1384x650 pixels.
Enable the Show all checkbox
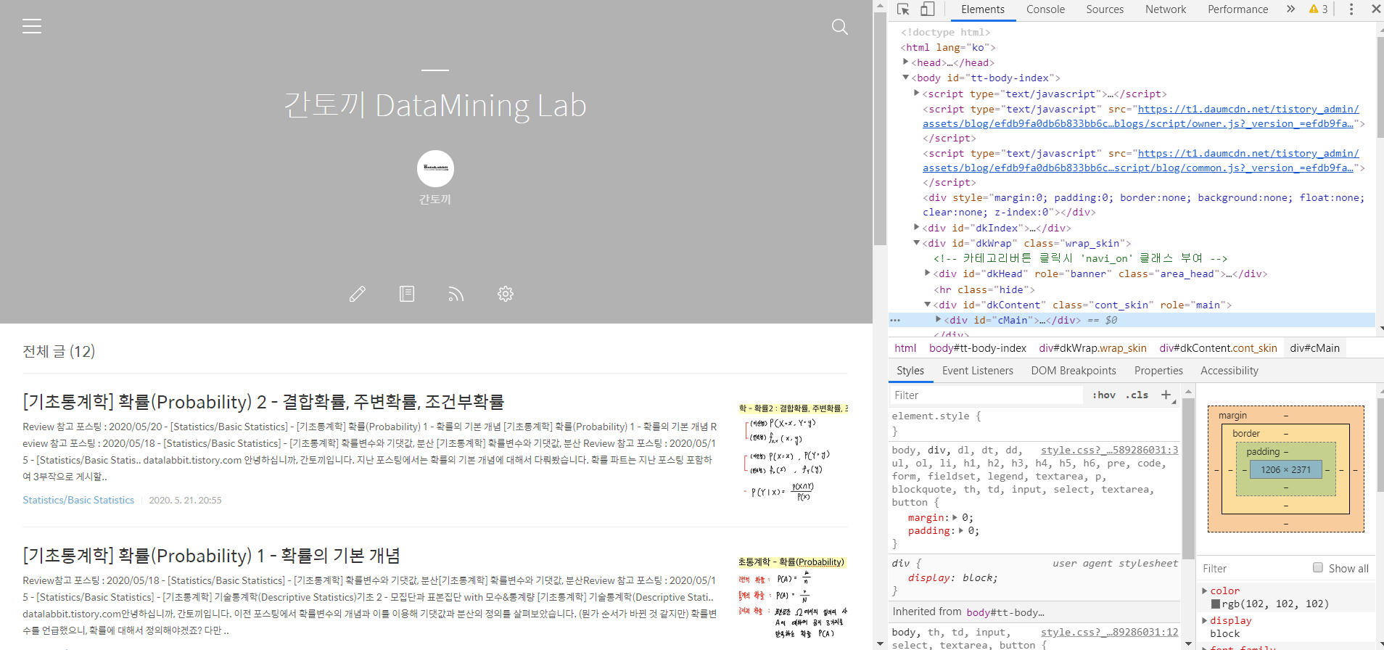[x=1318, y=568]
